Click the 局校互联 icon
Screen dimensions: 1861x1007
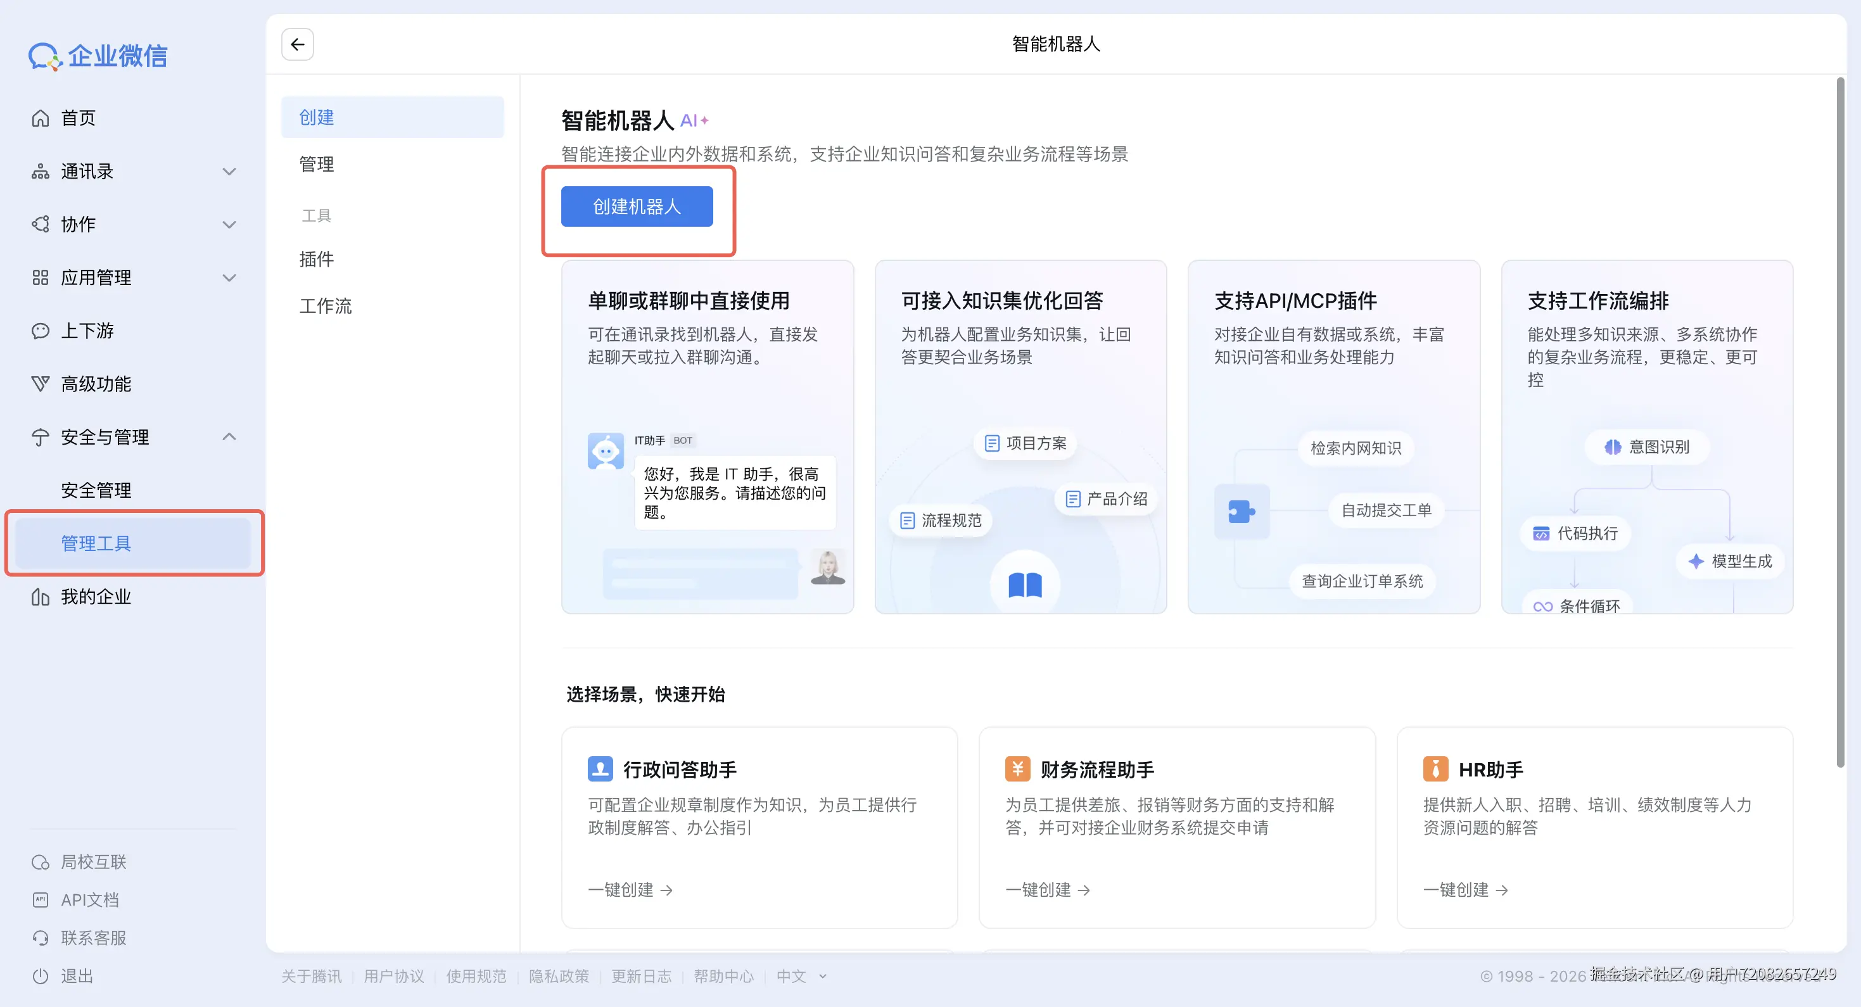[41, 862]
